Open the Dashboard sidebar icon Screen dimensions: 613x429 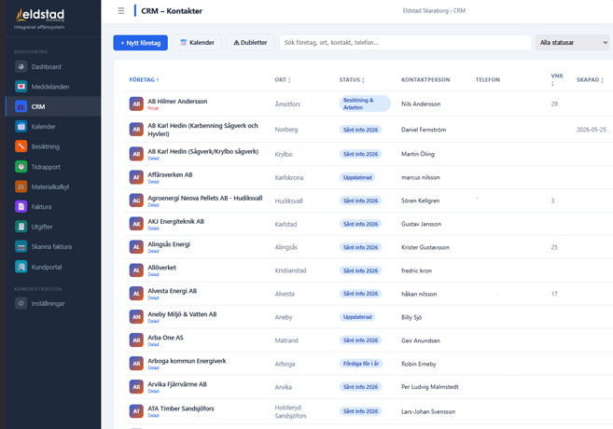[x=21, y=67]
